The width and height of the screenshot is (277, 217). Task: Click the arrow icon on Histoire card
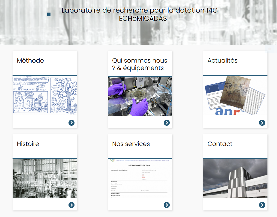click(x=72, y=205)
